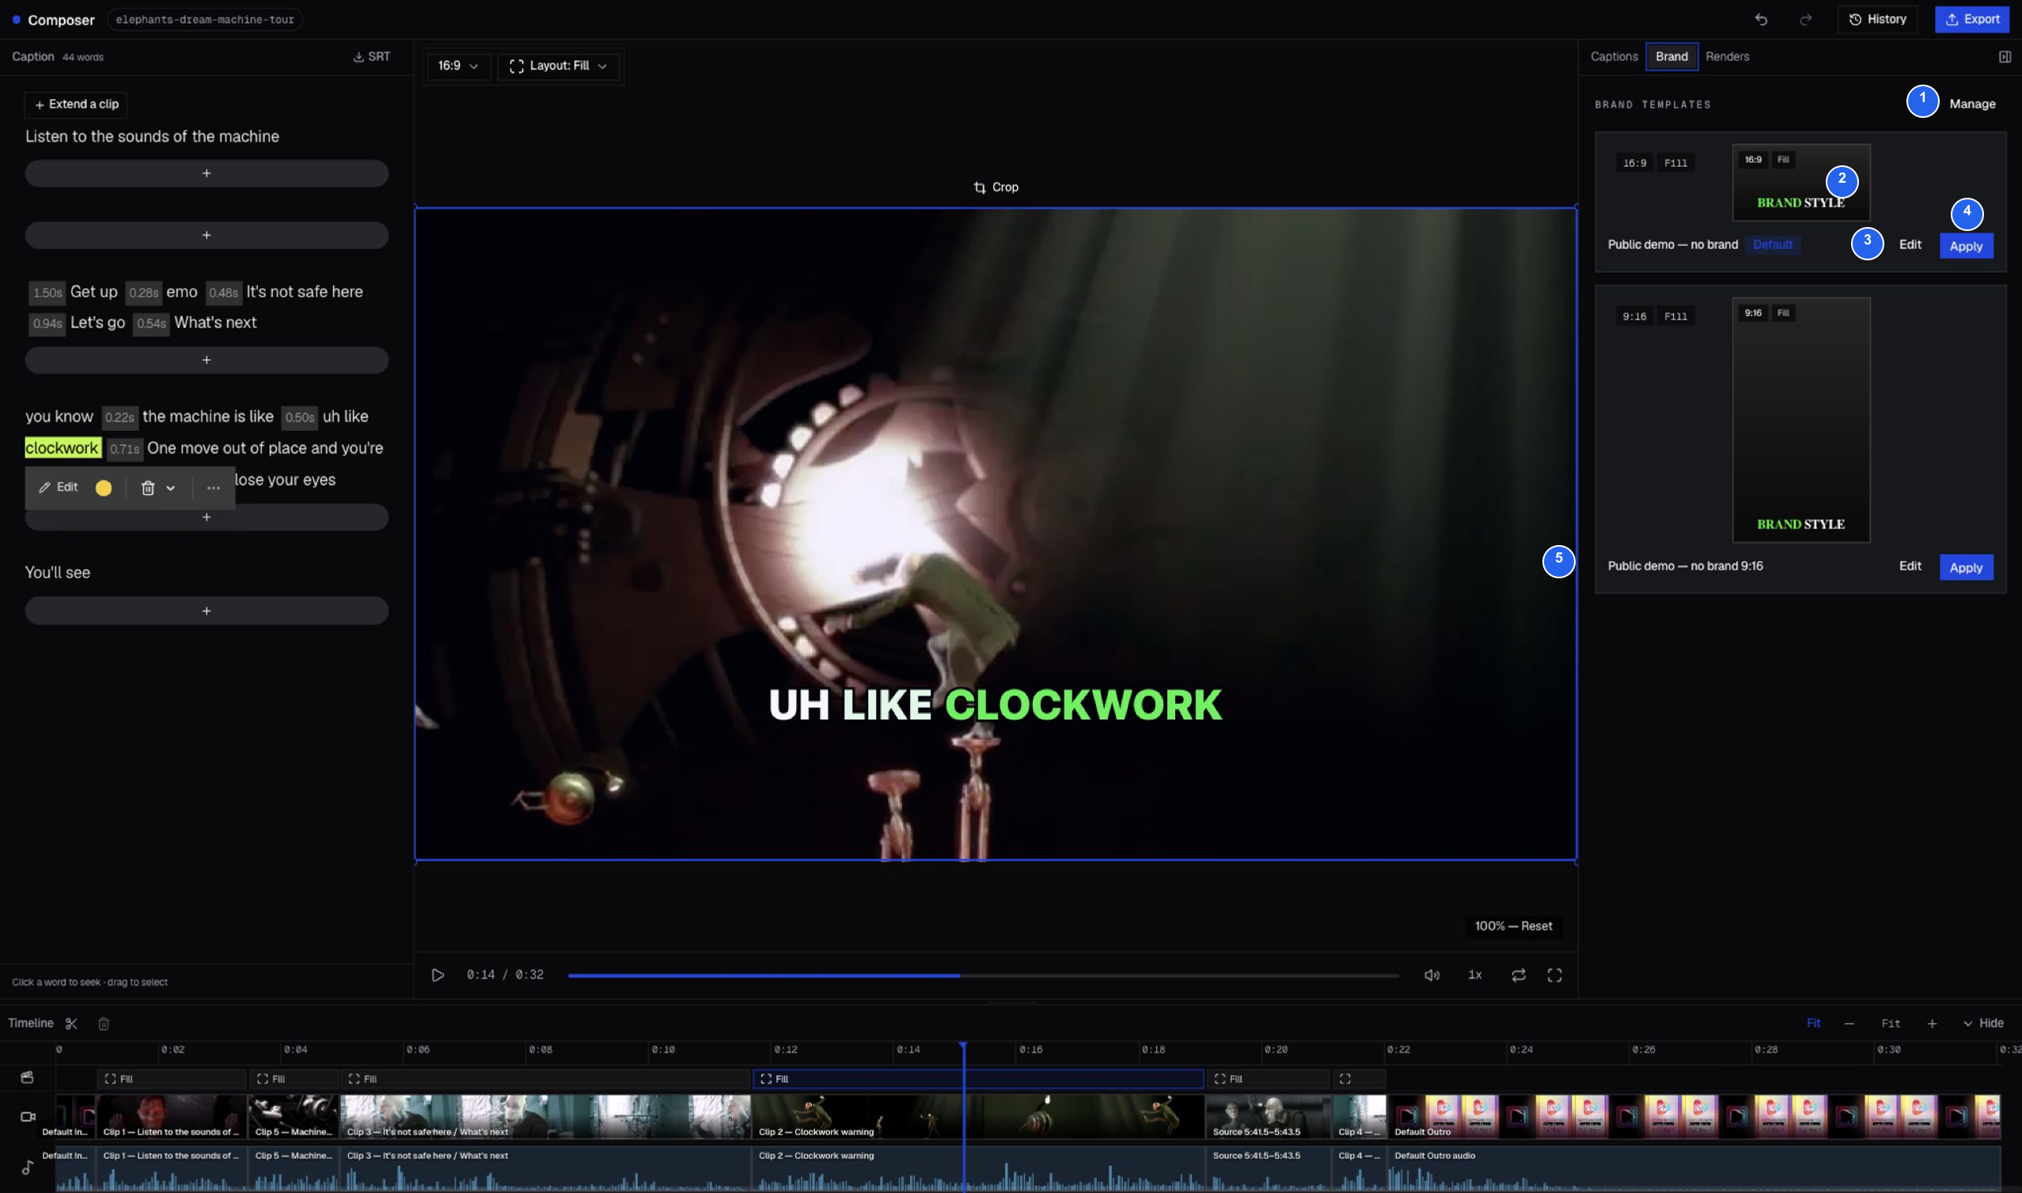Open the Layout: Fill dropdown

559,66
